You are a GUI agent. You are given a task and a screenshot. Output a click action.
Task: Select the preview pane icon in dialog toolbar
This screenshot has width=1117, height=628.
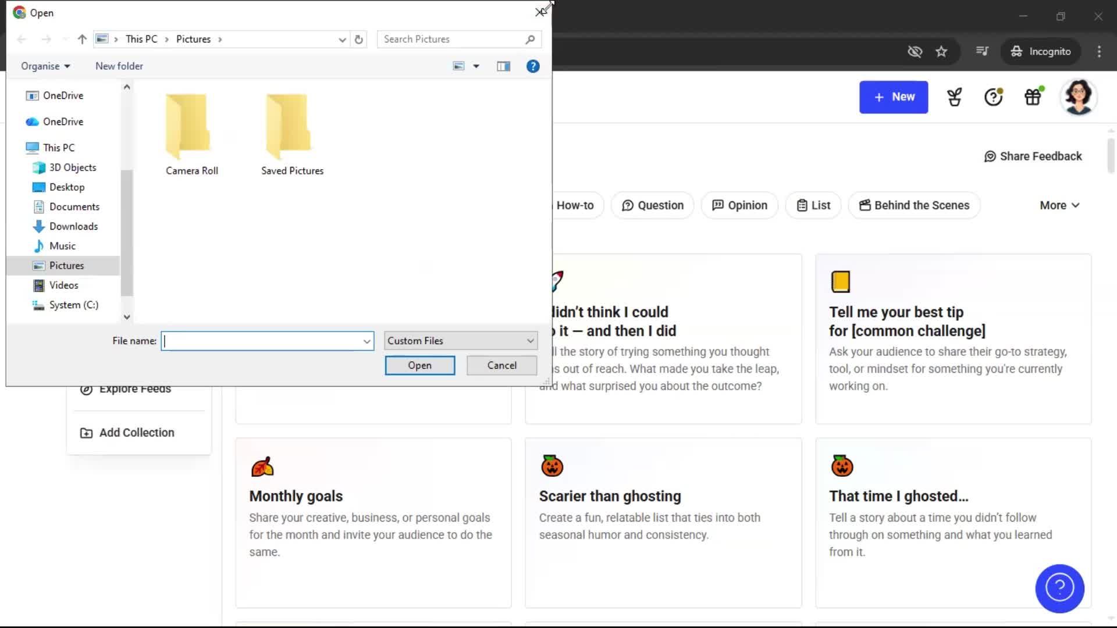tap(503, 66)
